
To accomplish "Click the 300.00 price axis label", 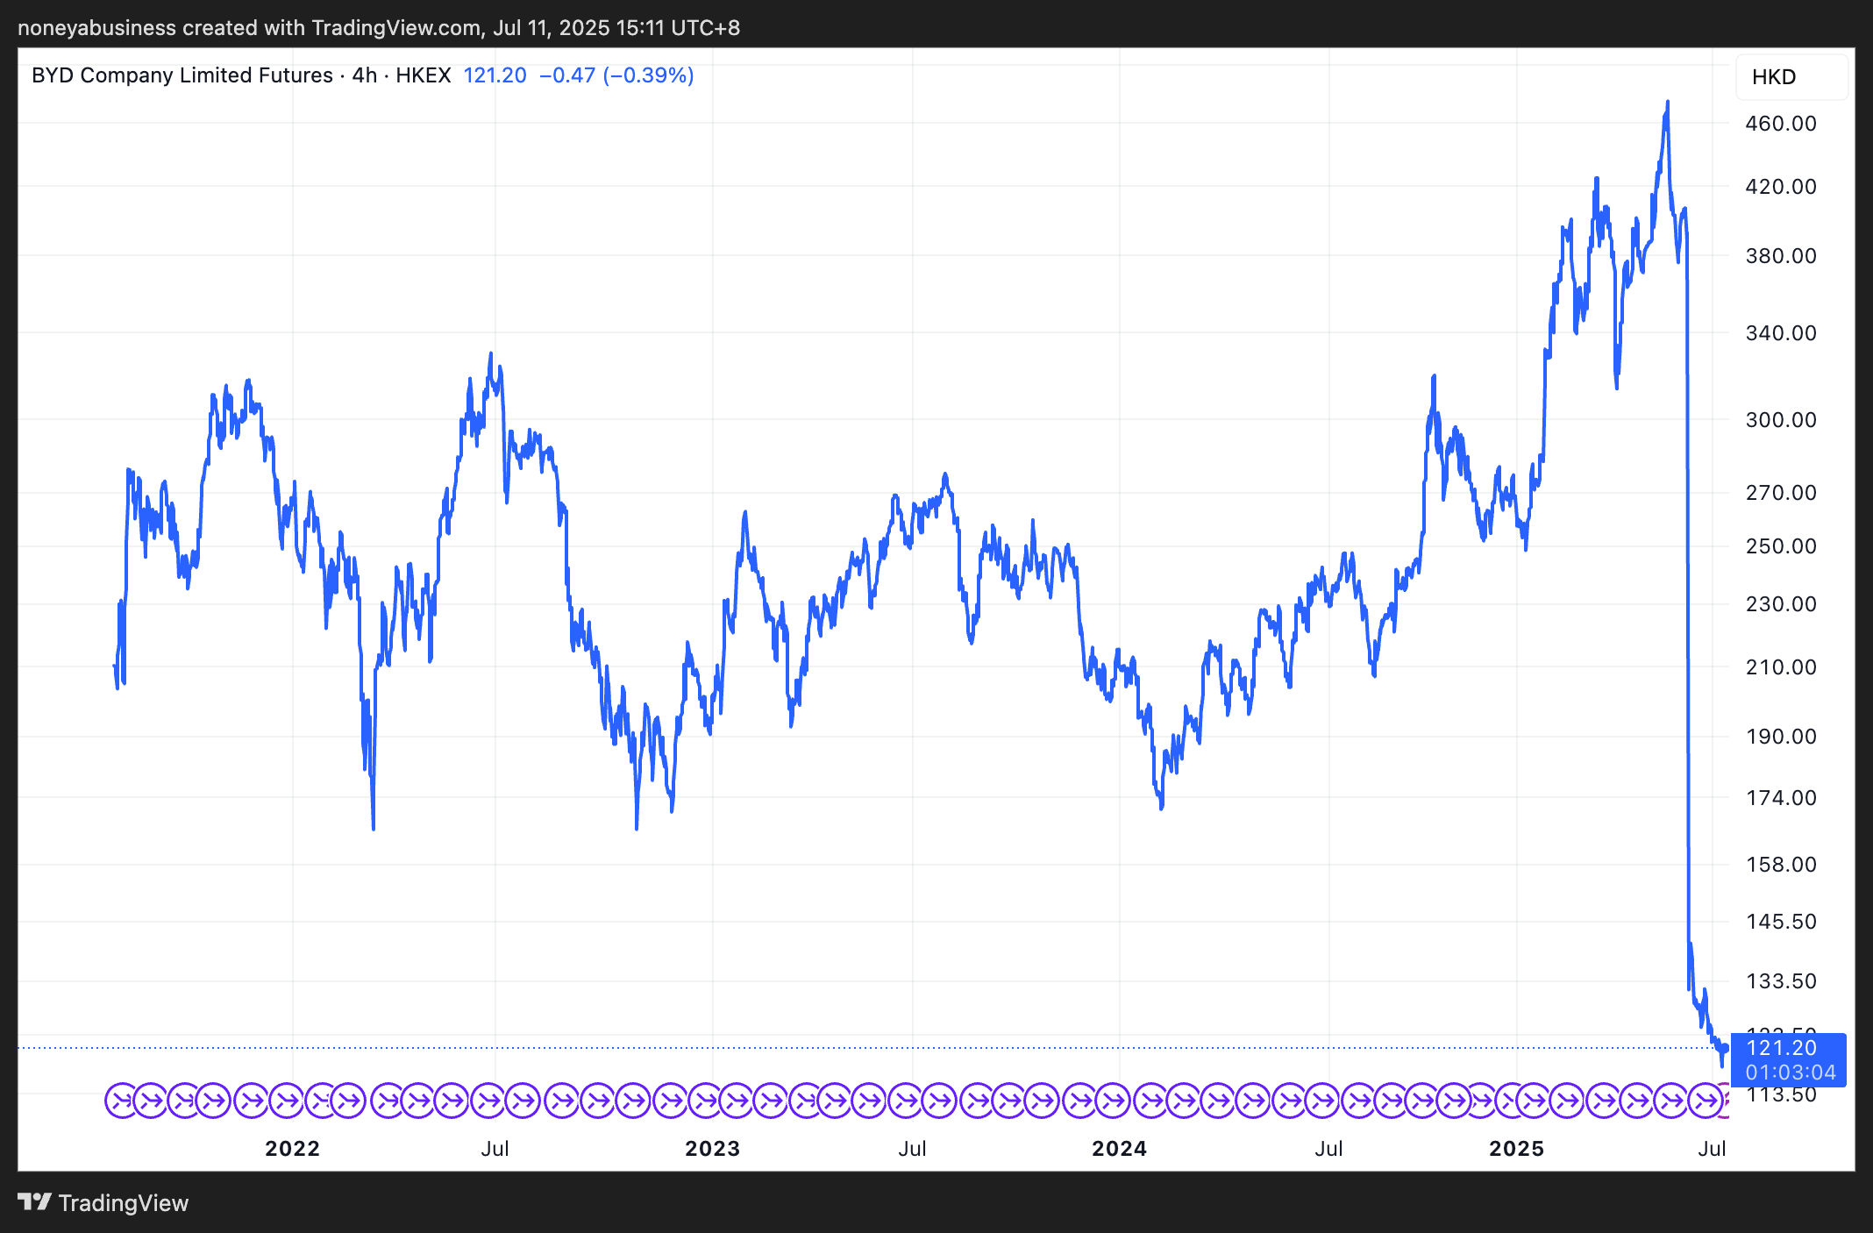I will tap(1781, 420).
